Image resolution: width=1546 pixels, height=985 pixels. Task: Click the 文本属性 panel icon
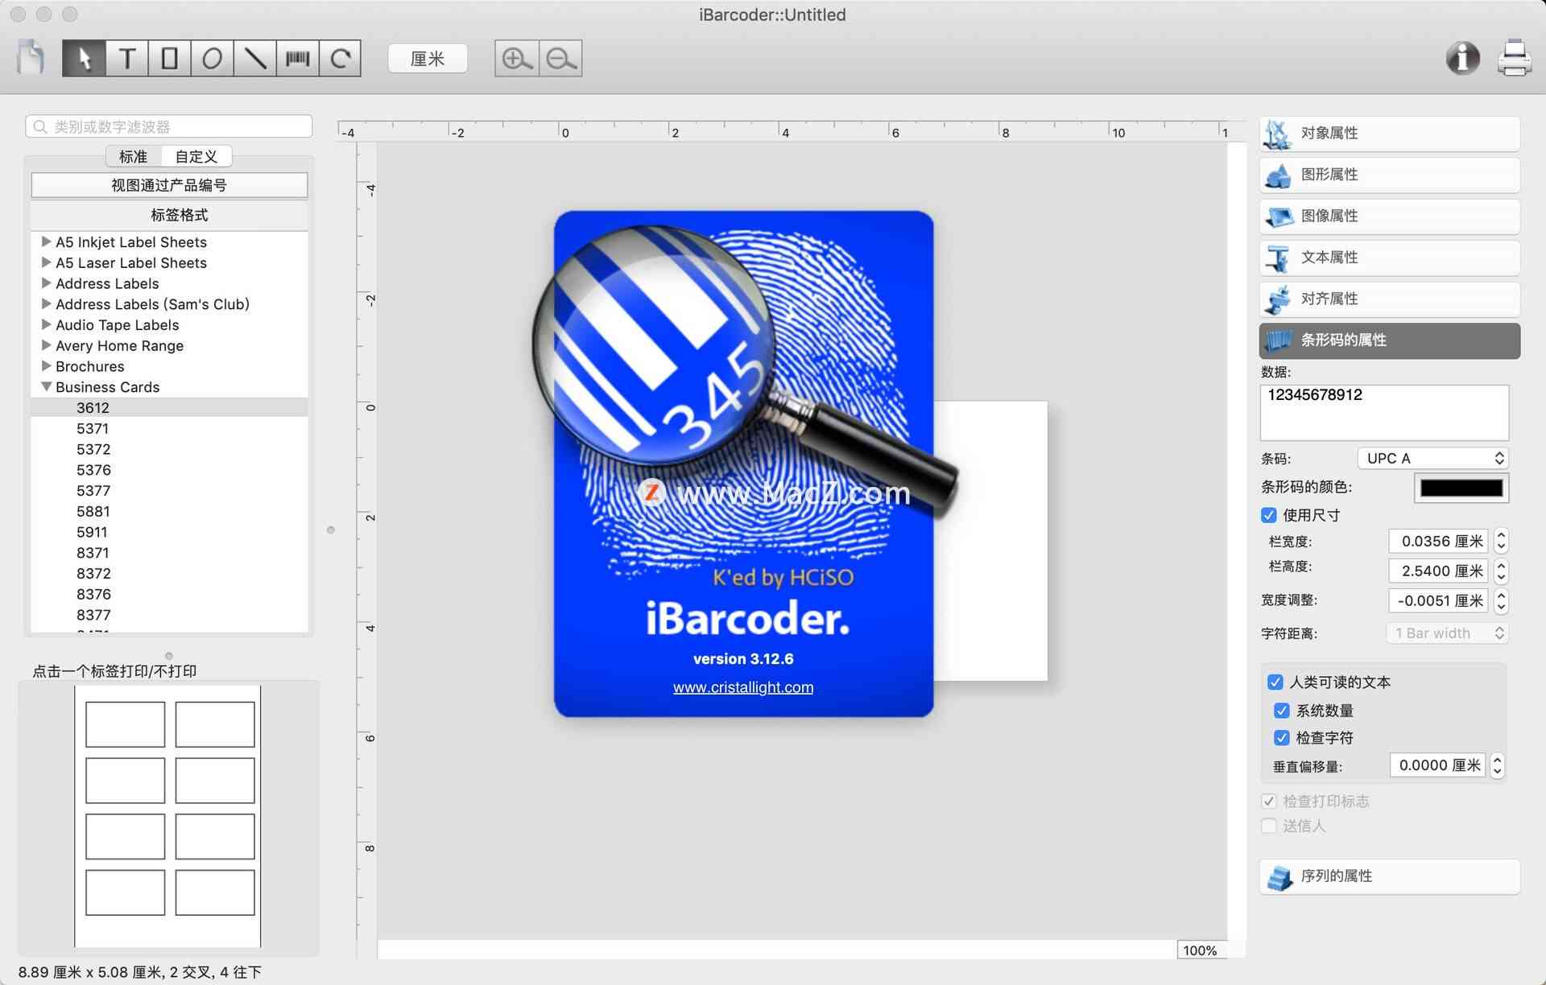coord(1278,258)
